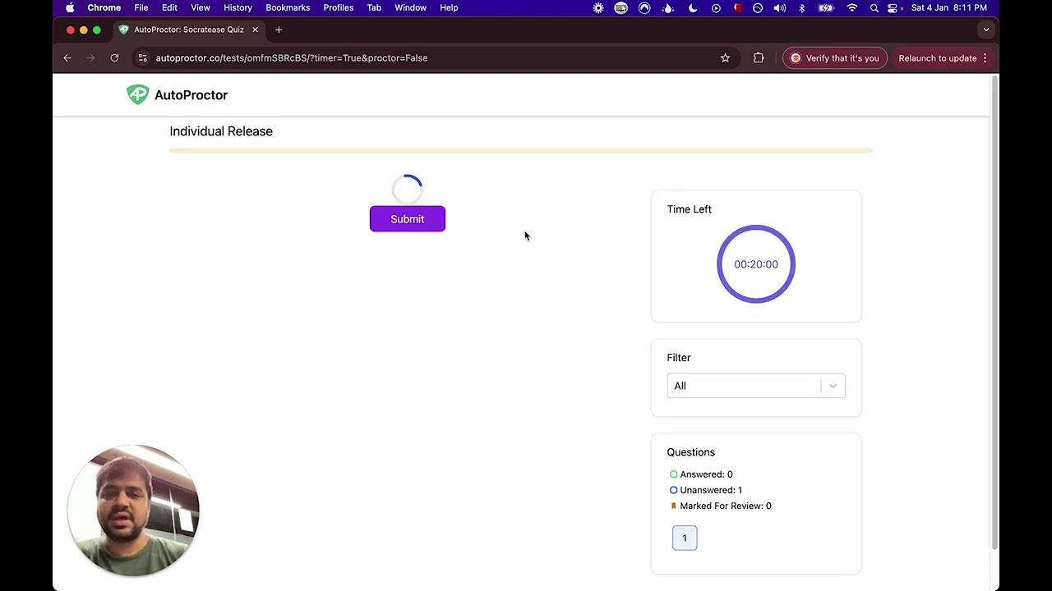Click the Filter dropdown chevron arrow
1052x591 pixels.
pyautogui.click(x=833, y=386)
